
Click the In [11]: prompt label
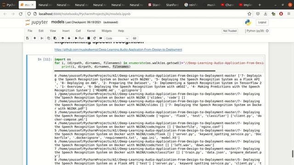pyautogui.click(x=45, y=59)
